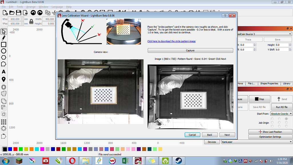Select the Hexagon polygon tool

pyautogui.click(x=3, y=57)
